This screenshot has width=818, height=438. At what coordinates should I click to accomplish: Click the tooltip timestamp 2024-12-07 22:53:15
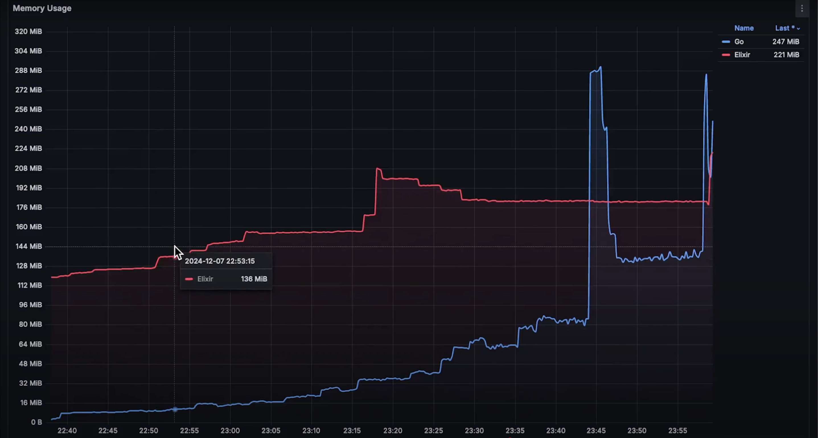[x=220, y=261]
